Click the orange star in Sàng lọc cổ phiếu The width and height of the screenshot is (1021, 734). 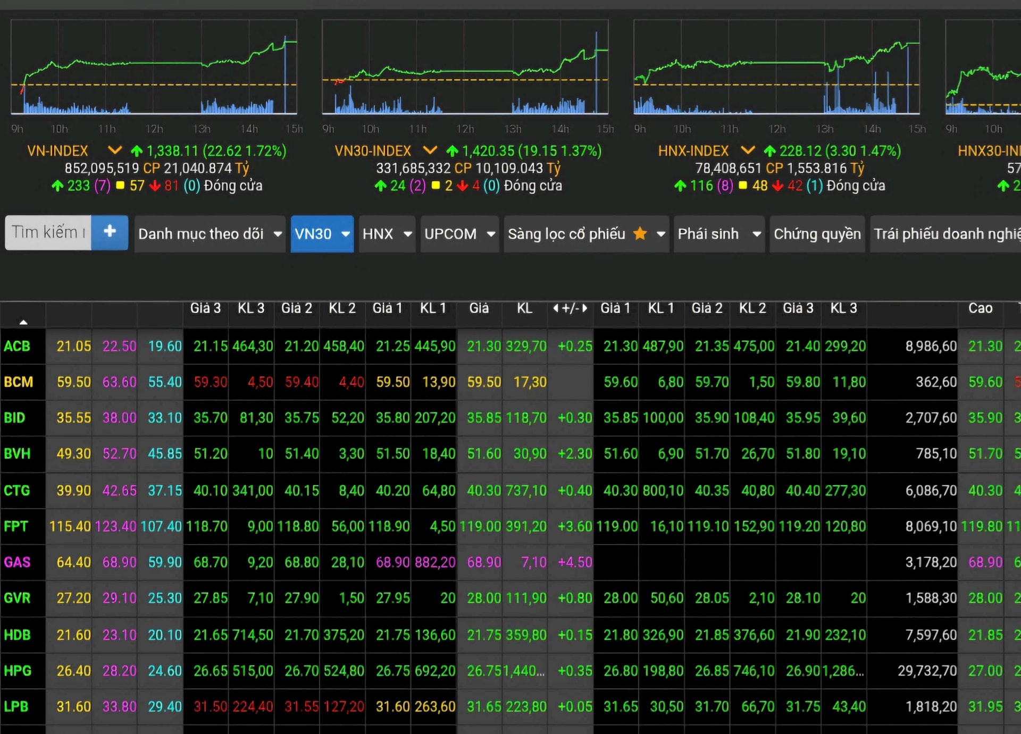tap(640, 234)
